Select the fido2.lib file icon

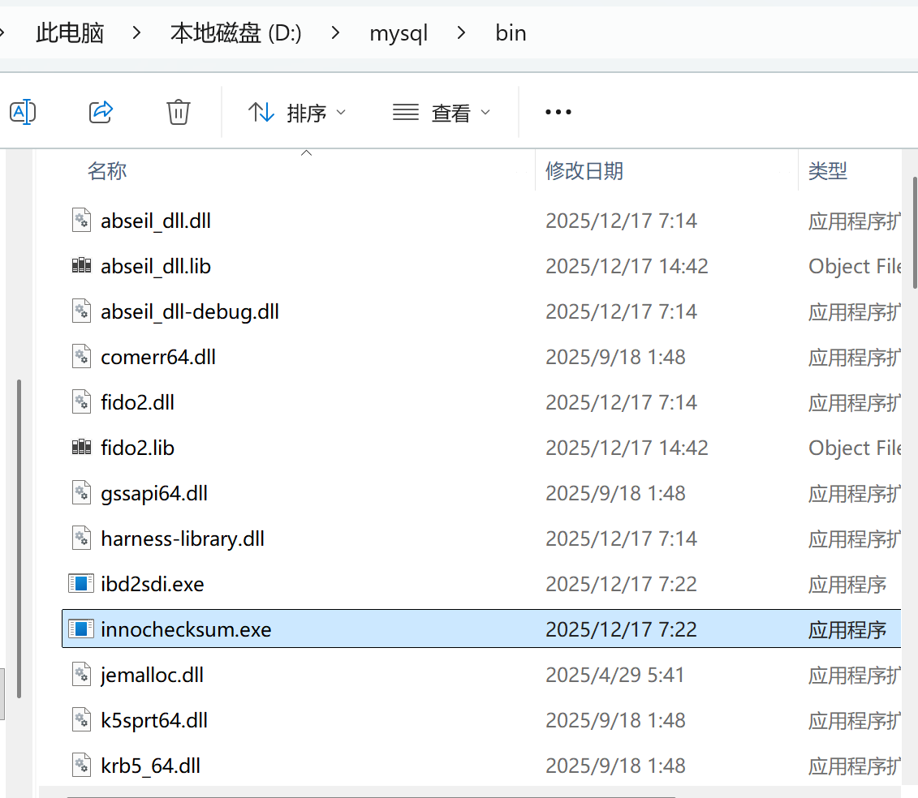click(x=81, y=447)
